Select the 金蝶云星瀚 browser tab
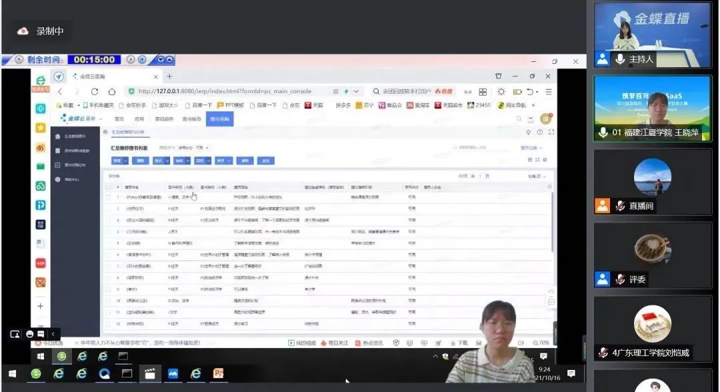Screen dimensions: 720x392 [x=114, y=77]
